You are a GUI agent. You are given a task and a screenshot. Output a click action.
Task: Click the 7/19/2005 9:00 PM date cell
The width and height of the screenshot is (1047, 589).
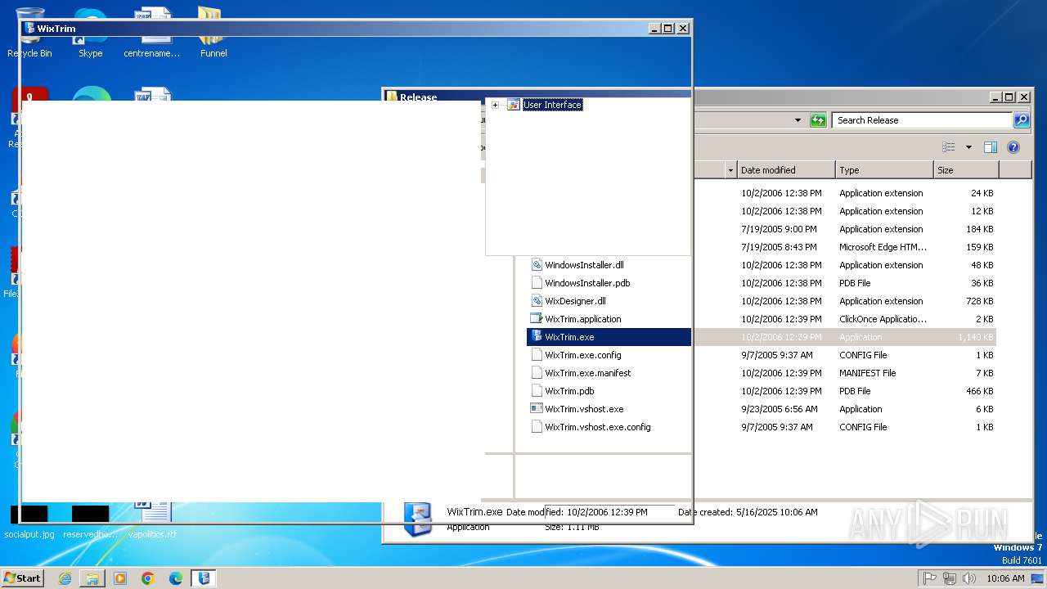click(x=780, y=229)
